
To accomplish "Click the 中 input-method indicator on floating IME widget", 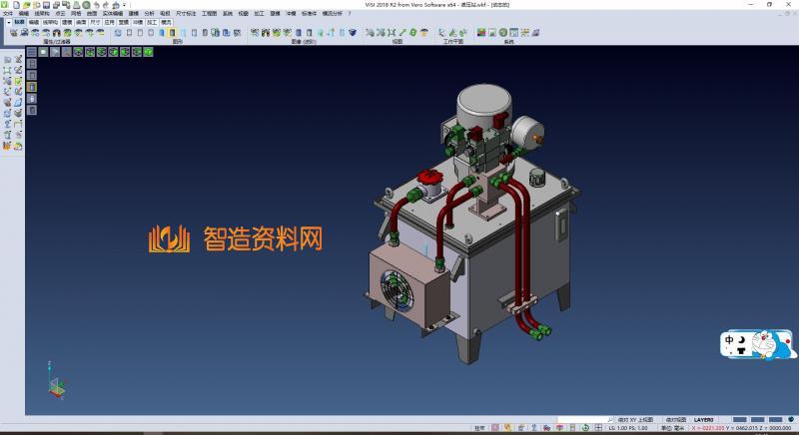I will [730, 340].
